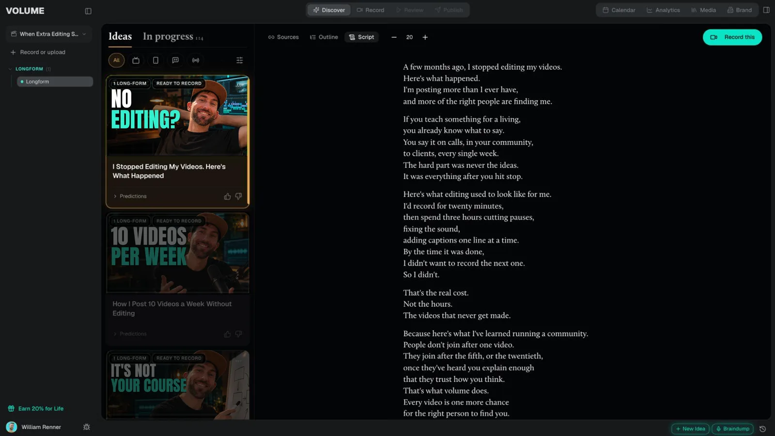The width and height of the screenshot is (775, 436).
Task: Switch to the Discover stage tab
Action: click(329, 10)
